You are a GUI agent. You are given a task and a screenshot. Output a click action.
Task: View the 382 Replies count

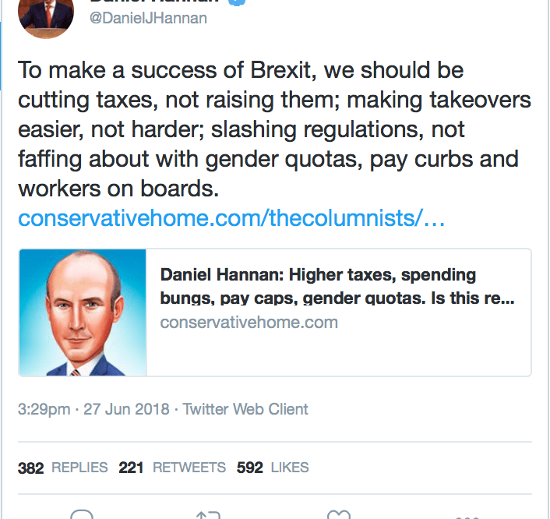[x=62, y=468]
